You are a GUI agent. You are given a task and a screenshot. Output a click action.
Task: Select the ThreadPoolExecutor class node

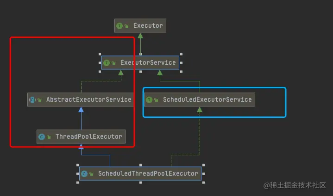tap(81, 137)
